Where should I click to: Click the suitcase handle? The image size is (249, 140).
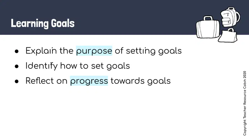(208, 18)
